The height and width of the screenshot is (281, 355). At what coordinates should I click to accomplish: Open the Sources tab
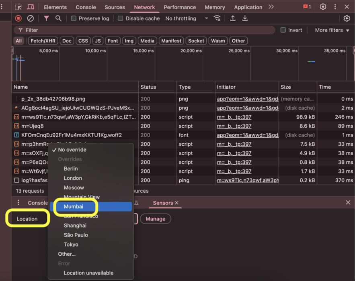(x=115, y=7)
